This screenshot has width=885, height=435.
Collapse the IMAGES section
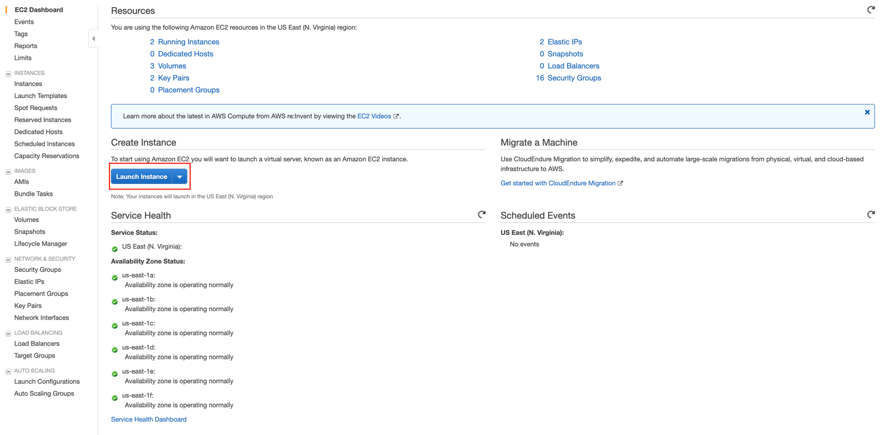[8, 171]
